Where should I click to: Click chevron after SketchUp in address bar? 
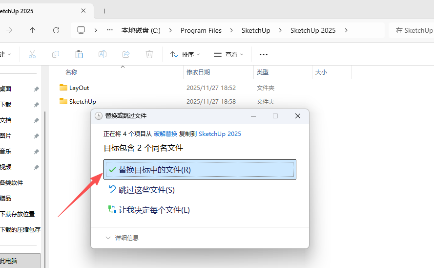point(280,30)
